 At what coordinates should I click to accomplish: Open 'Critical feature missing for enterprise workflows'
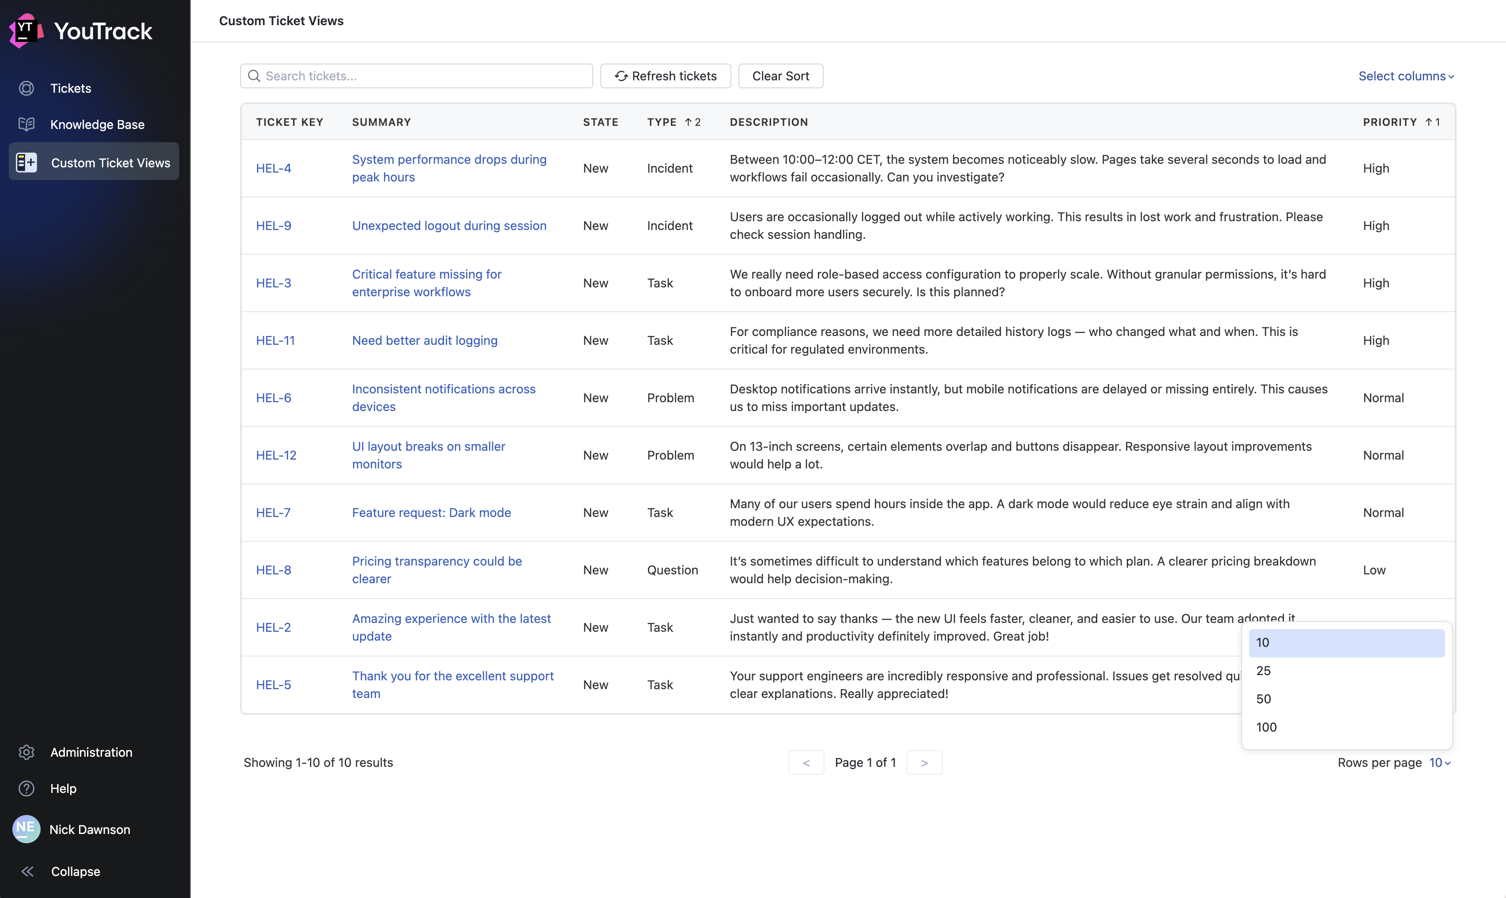(426, 283)
